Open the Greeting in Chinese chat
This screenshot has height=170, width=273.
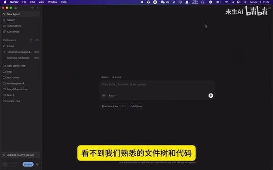point(20,58)
